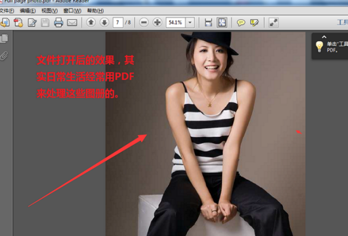The width and height of the screenshot is (348, 236).
Task: Print the document with printer icon
Action: pyautogui.click(x=59, y=23)
